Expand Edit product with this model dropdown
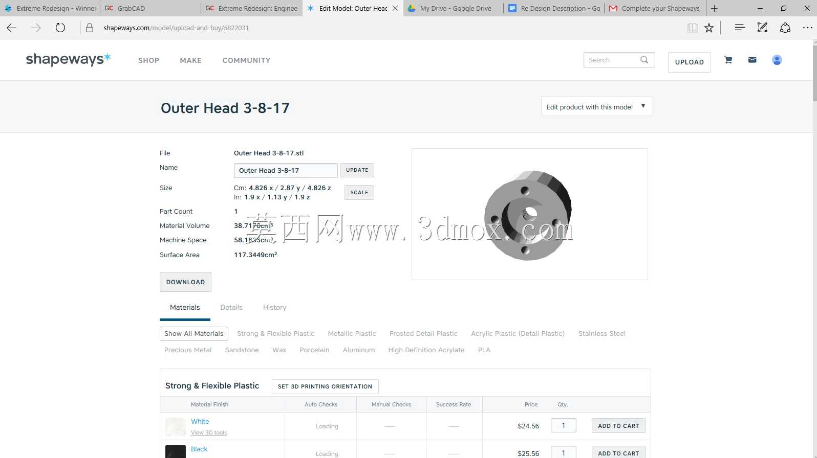 pos(596,106)
